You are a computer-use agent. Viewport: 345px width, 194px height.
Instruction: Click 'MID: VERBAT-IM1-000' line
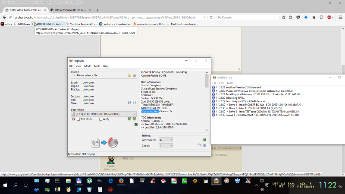coord(154,108)
